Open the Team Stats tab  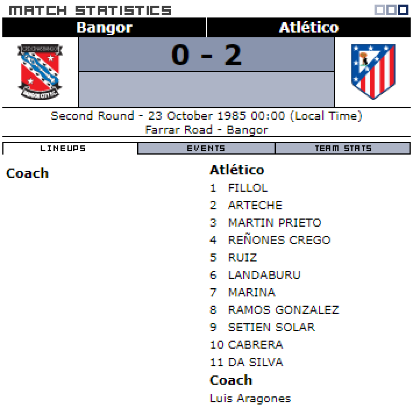tap(343, 148)
